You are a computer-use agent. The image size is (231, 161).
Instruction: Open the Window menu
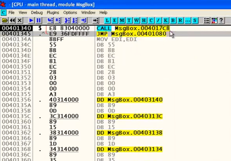click(x=88, y=13)
